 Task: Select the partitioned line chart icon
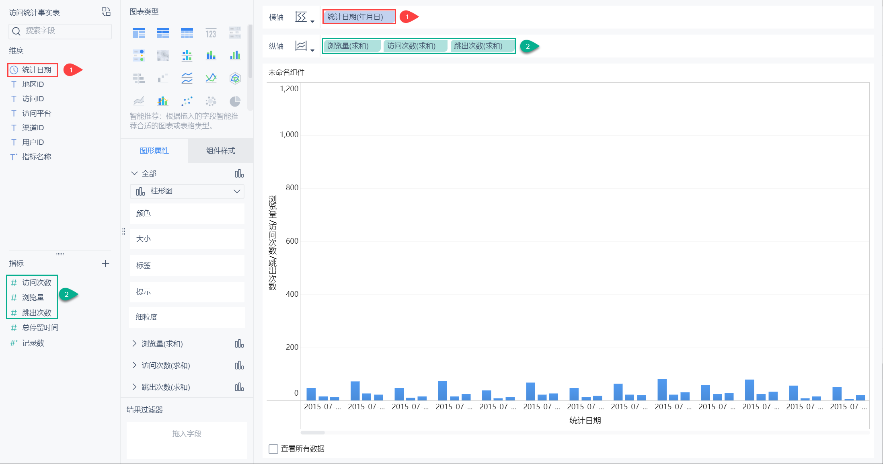pyautogui.click(x=187, y=78)
